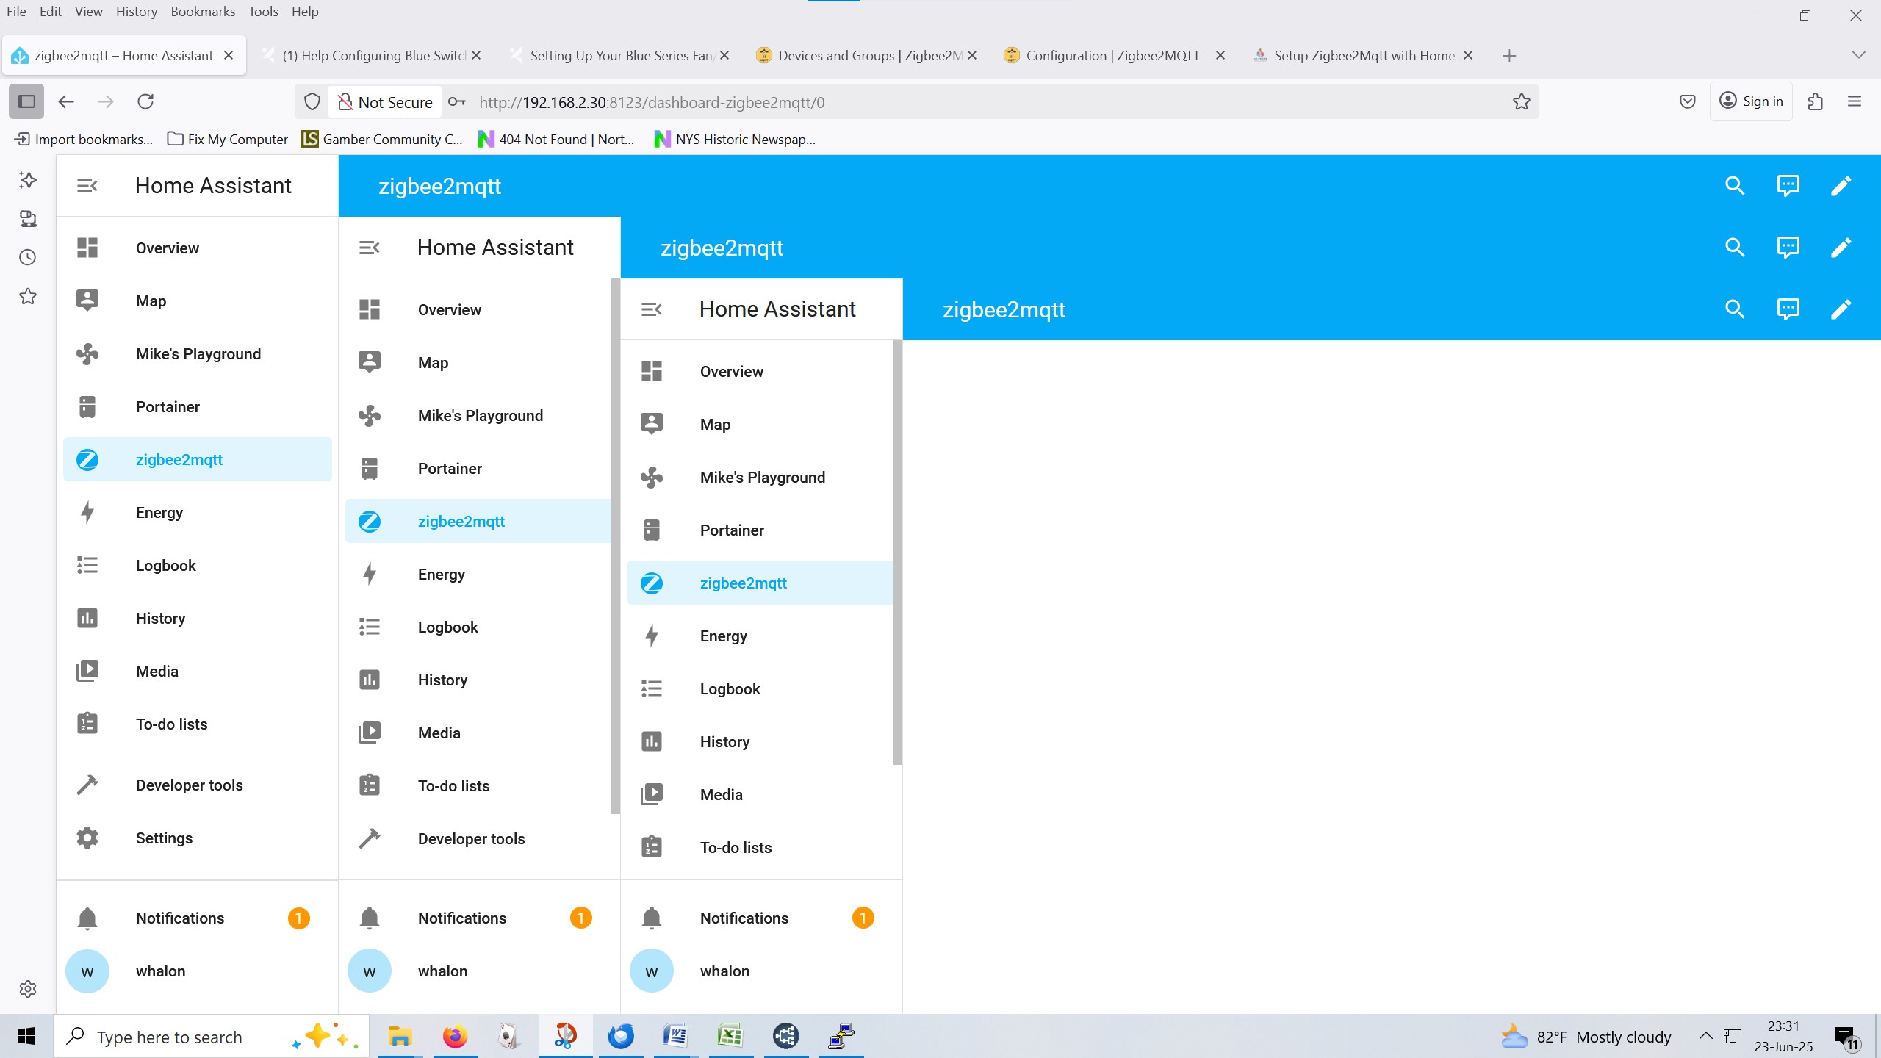1881x1058 pixels.
Task: Click search icon in top zigbee2mqtt header
Action: pyautogui.click(x=1735, y=186)
